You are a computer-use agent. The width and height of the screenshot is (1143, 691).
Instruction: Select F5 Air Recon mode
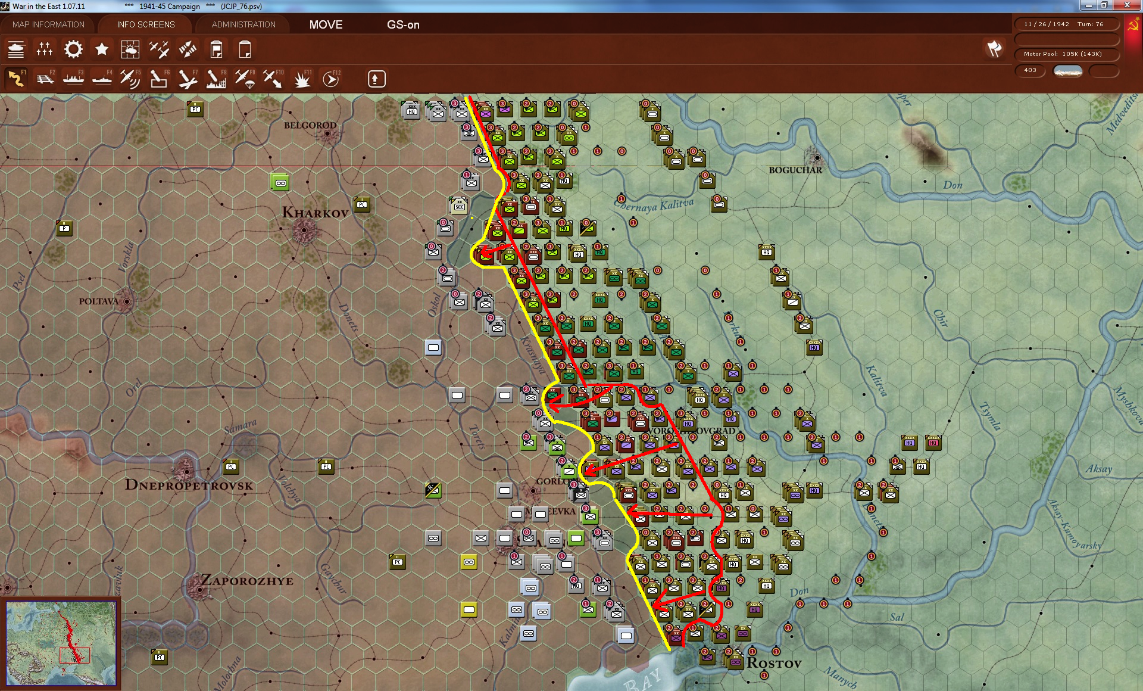130,79
